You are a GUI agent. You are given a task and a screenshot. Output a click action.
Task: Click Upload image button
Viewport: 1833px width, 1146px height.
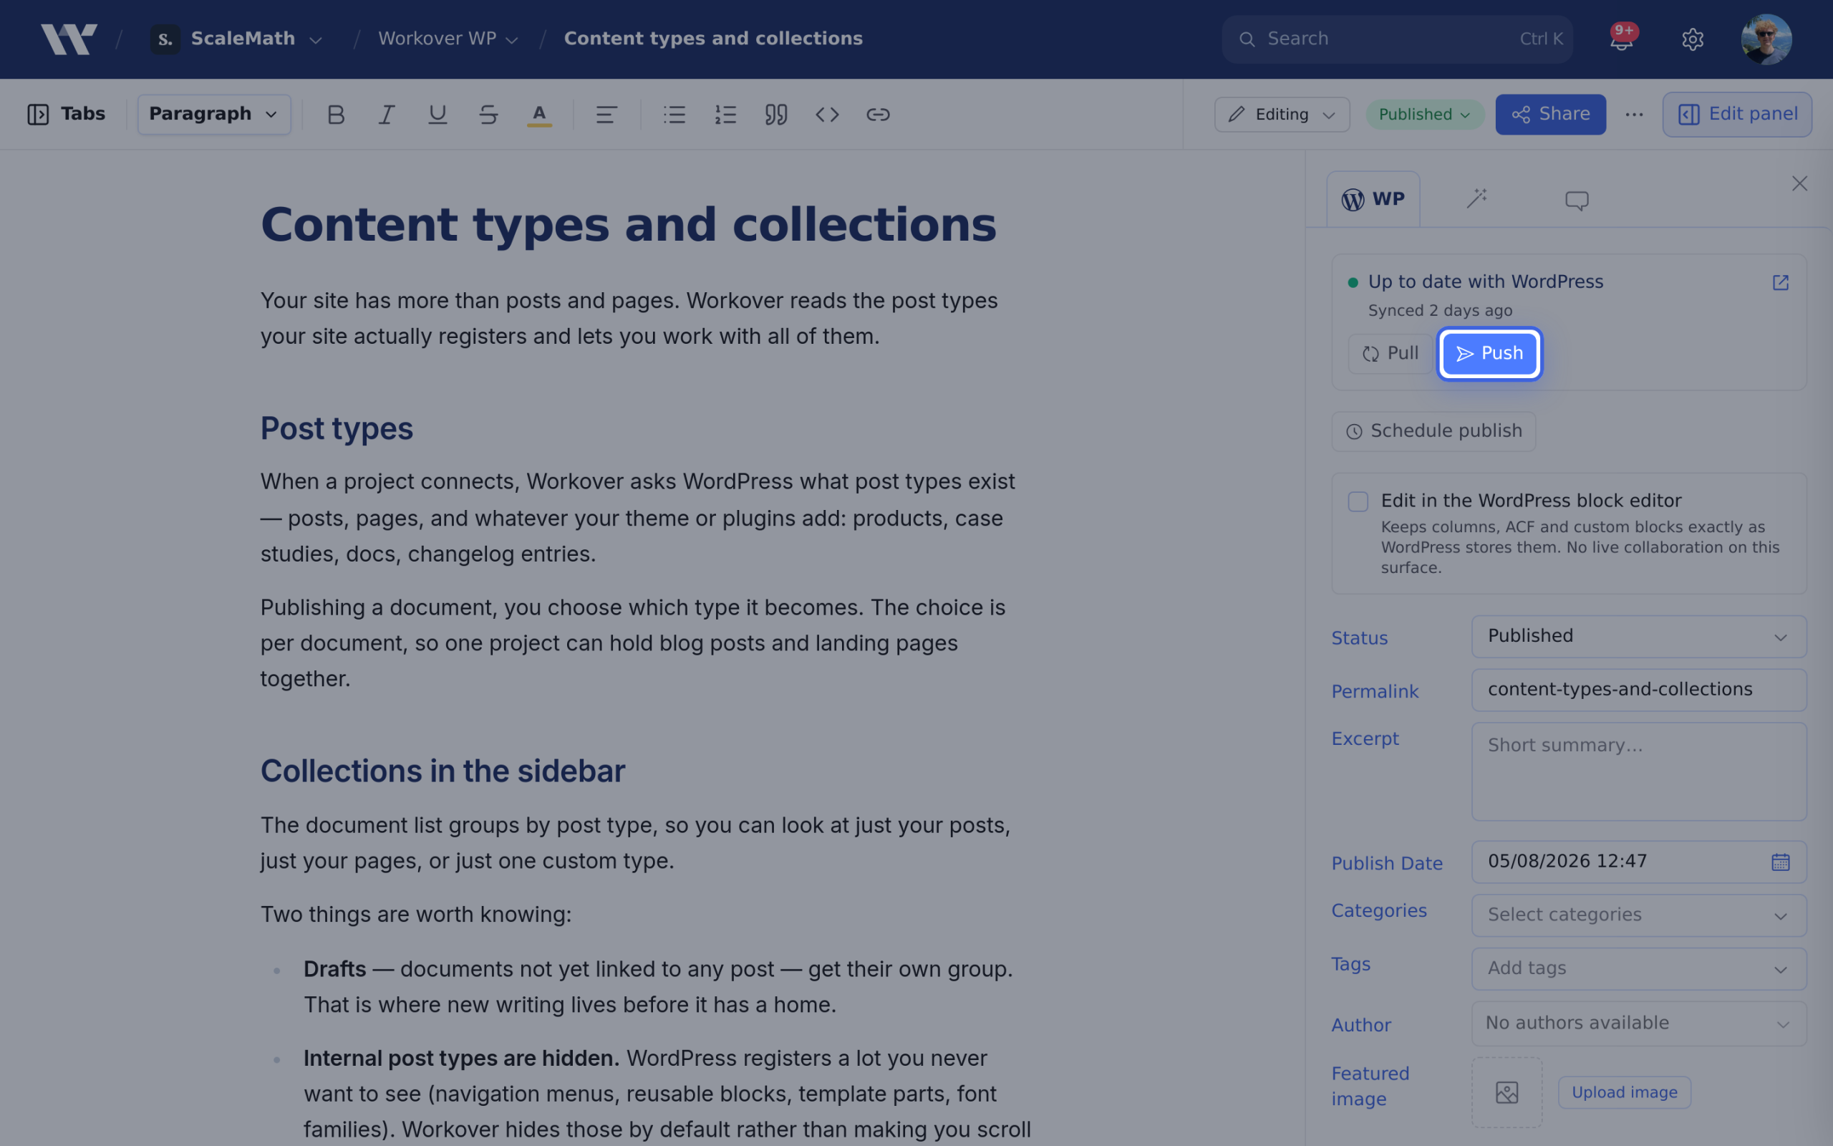pyautogui.click(x=1625, y=1092)
